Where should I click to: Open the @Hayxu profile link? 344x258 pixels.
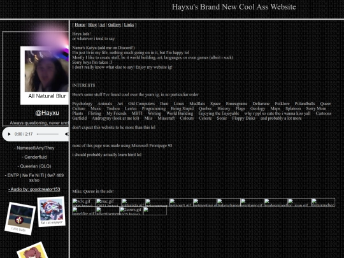[47, 113]
